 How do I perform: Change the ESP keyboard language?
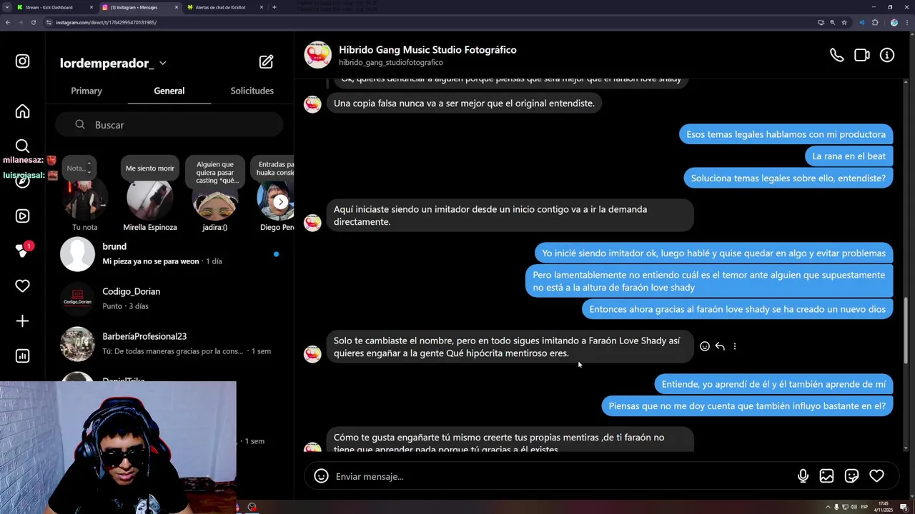click(x=864, y=507)
